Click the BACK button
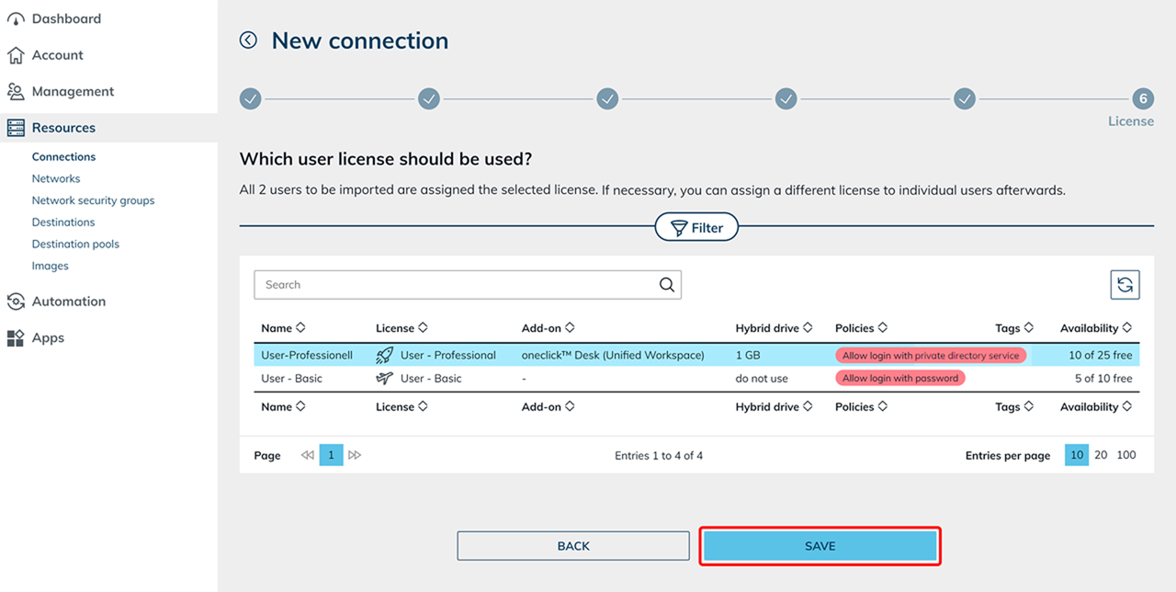The width and height of the screenshot is (1176, 592). click(x=573, y=546)
